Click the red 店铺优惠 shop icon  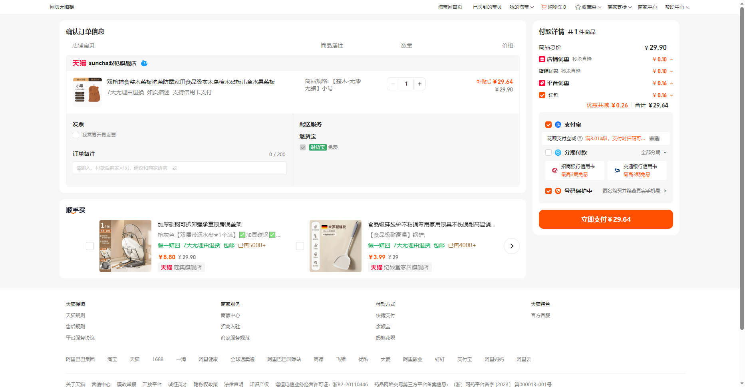pos(542,59)
